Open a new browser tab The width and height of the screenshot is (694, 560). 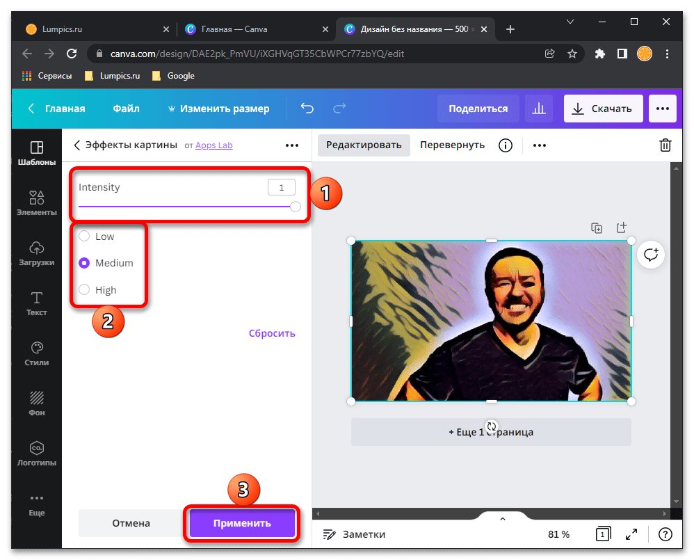tap(510, 29)
